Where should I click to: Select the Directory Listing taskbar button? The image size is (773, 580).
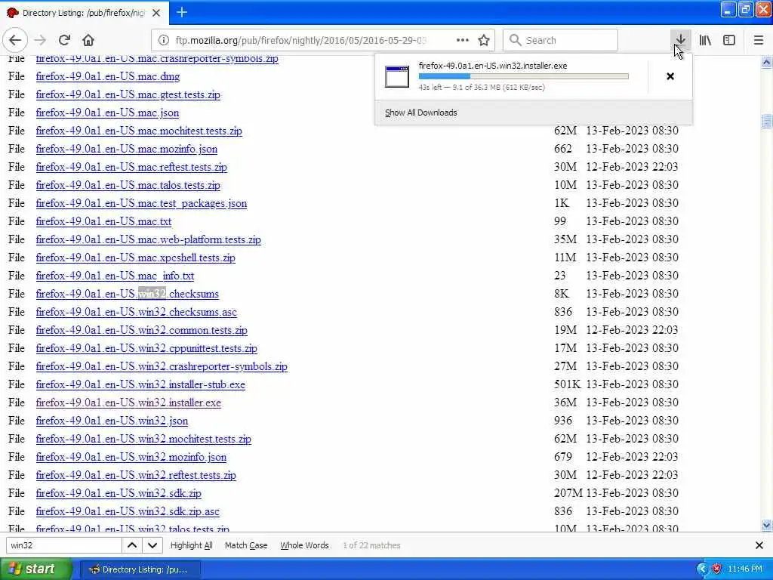pyautogui.click(x=140, y=569)
